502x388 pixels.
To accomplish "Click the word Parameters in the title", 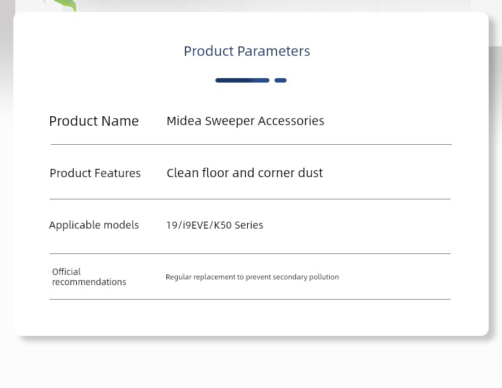I will [x=274, y=51].
